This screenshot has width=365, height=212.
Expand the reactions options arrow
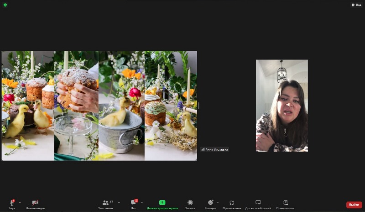[x=218, y=202]
